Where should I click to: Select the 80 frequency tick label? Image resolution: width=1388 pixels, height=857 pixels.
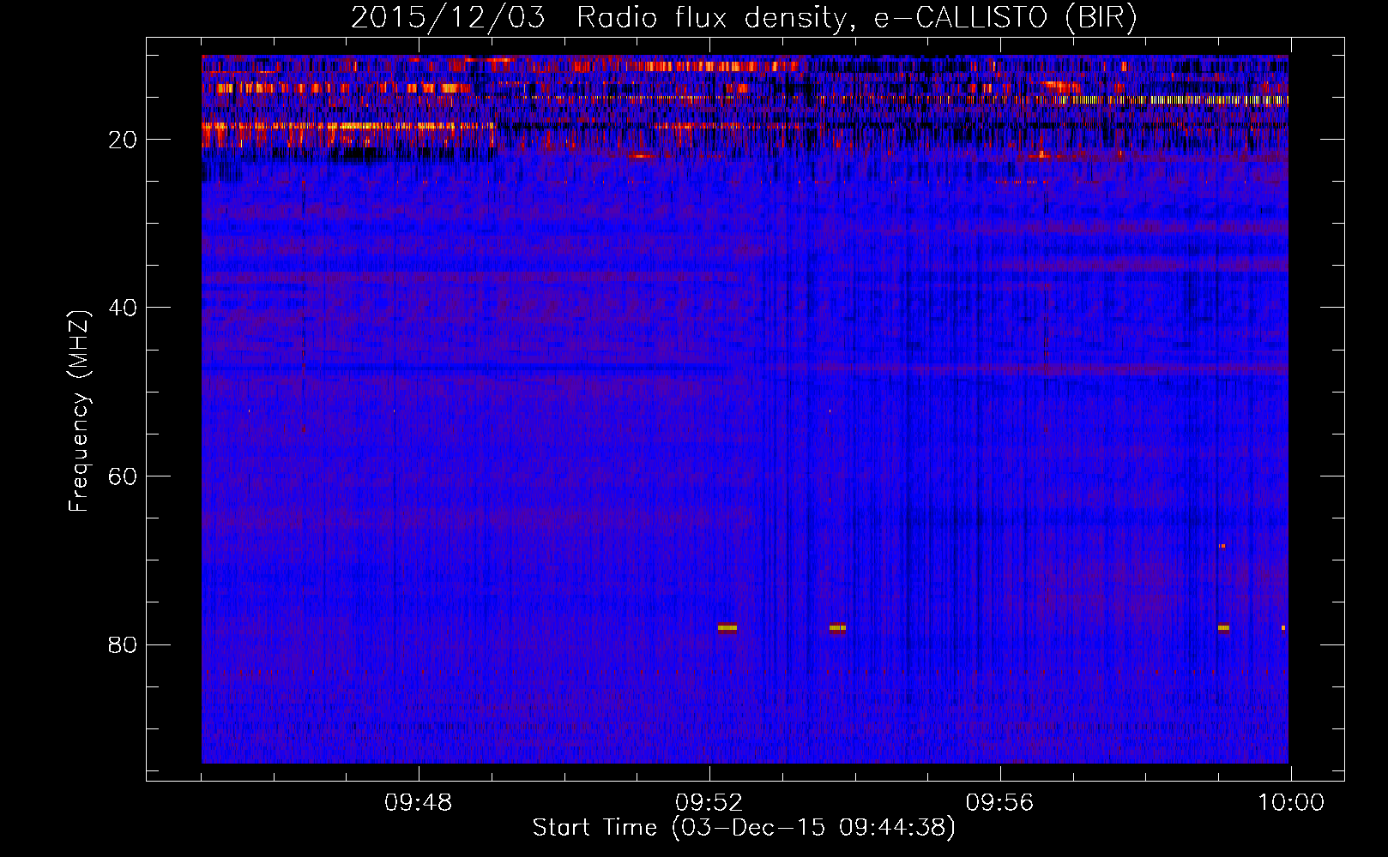click(x=123, y=644)
